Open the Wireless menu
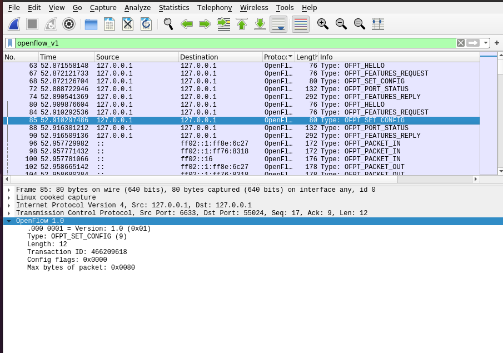The width and height of the screenshot is (503, 353). coord(254,8)
